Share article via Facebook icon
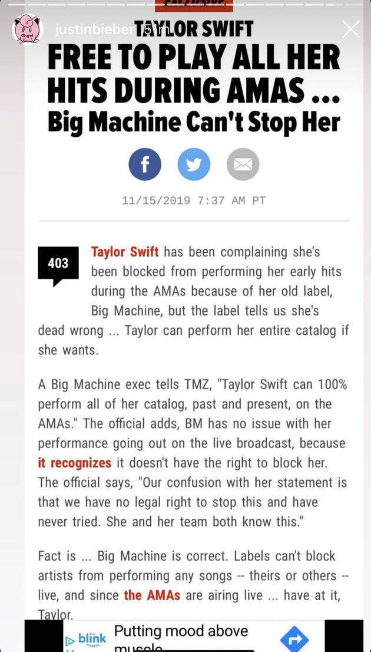The width and height of the screenshot is (371, 652). 145,164
